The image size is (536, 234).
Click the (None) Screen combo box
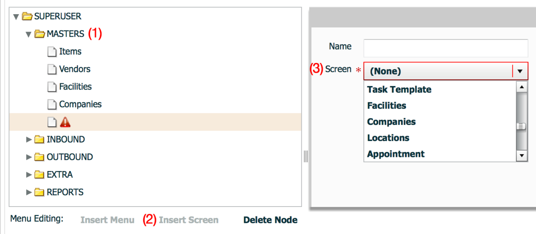446,71
